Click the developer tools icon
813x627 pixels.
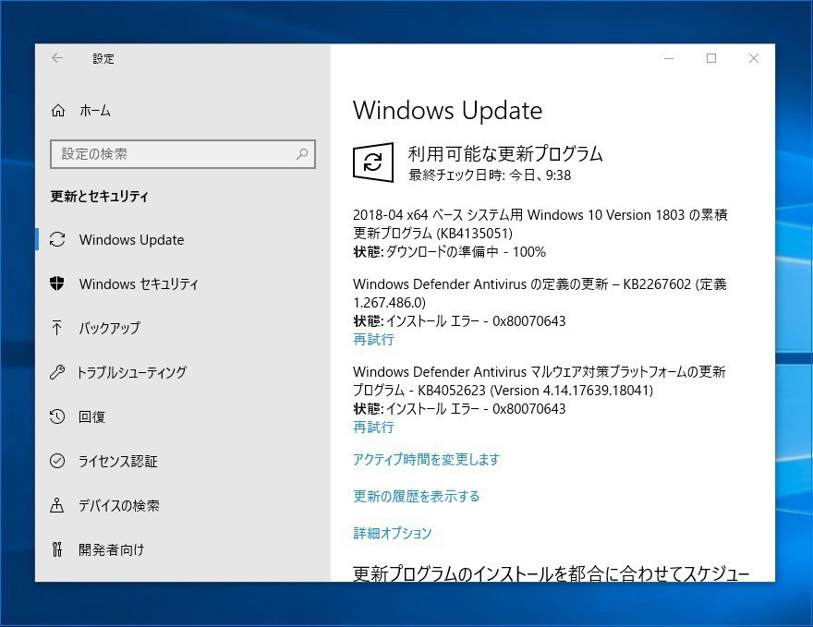click(x=57, y=549)
